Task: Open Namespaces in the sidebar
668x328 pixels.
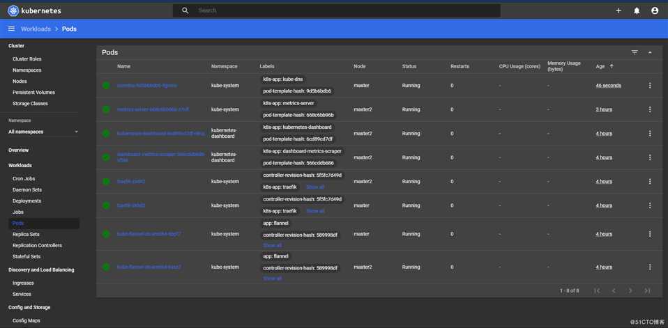Action: click(26, 70)
